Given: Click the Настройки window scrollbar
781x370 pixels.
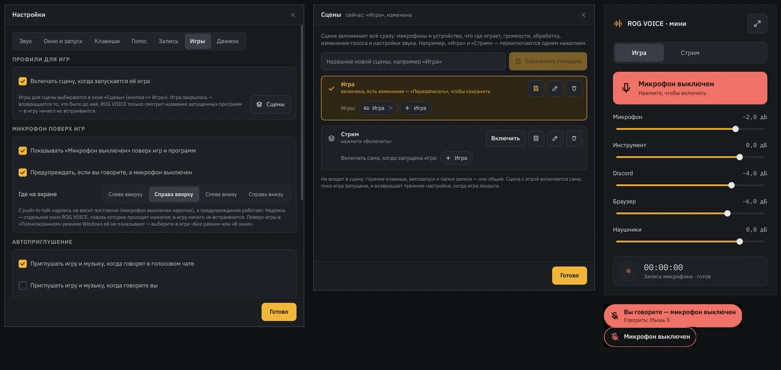Looking at the screenshot, I should pyautogui.click(x=302, y=112).
